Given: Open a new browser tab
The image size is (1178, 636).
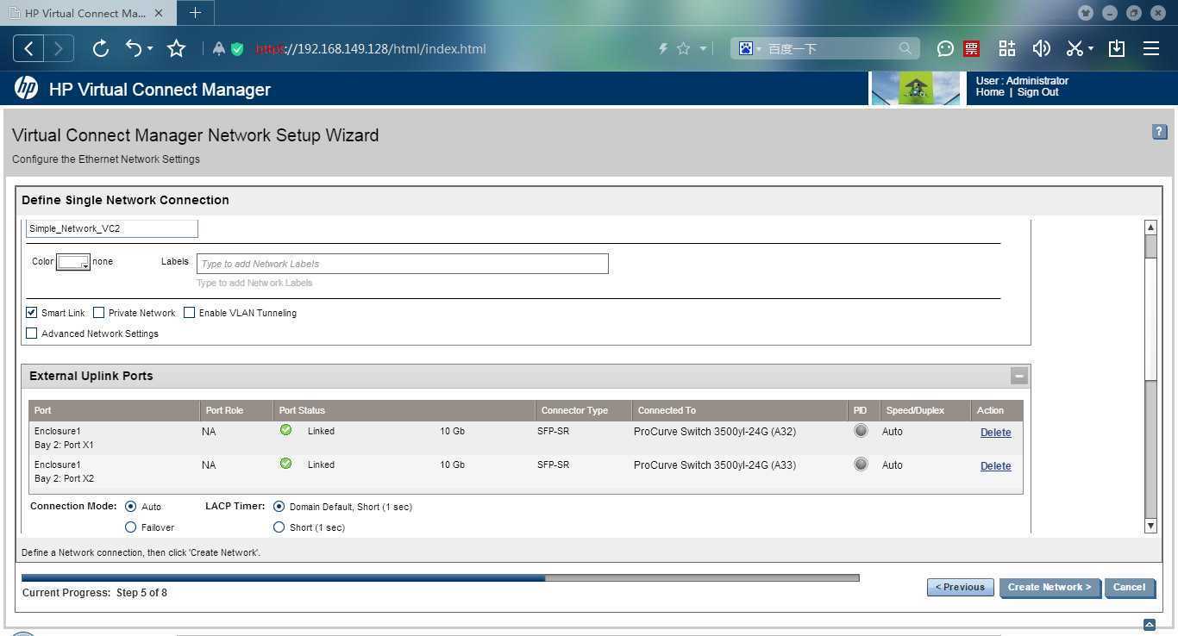Looking at the screenshot, I should point(195,12).
